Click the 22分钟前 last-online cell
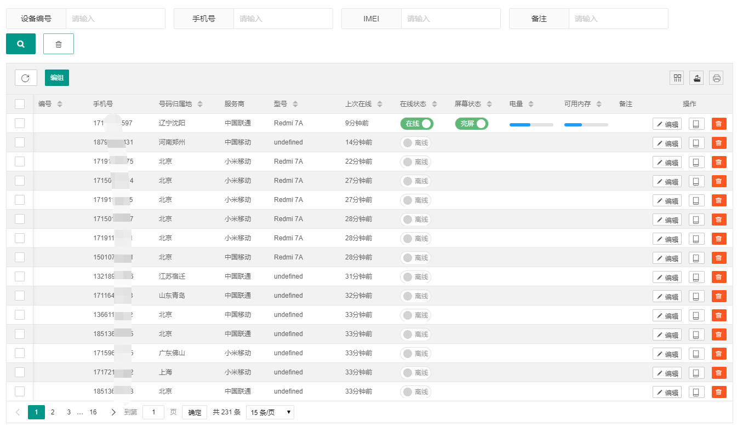 (359, 161)
